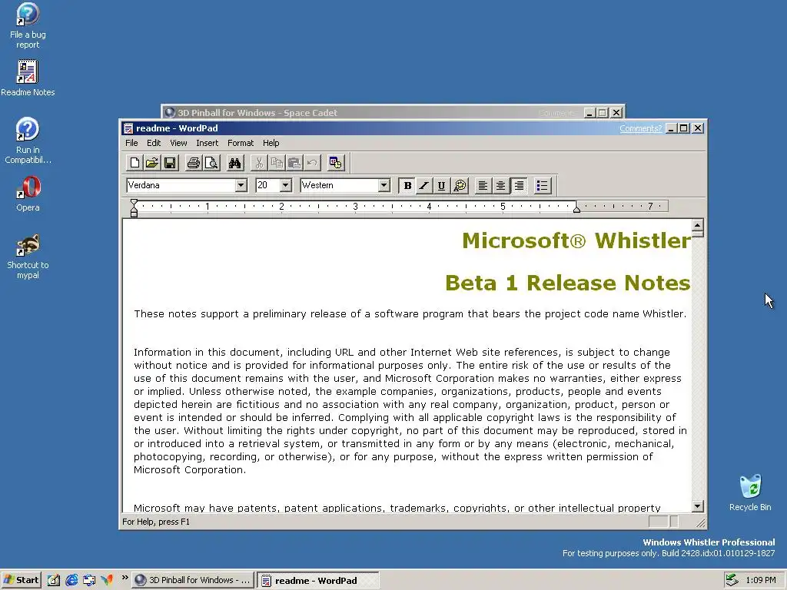Click the Save floppy disk icon
The image size is (787, 590).
pyautogui.click(x=170, y=163)
